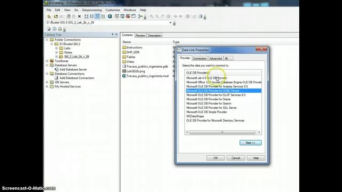Click the provider list horizontal scrollbar thumb
This screenshot has height=192, width=342.
click(222, 132)
